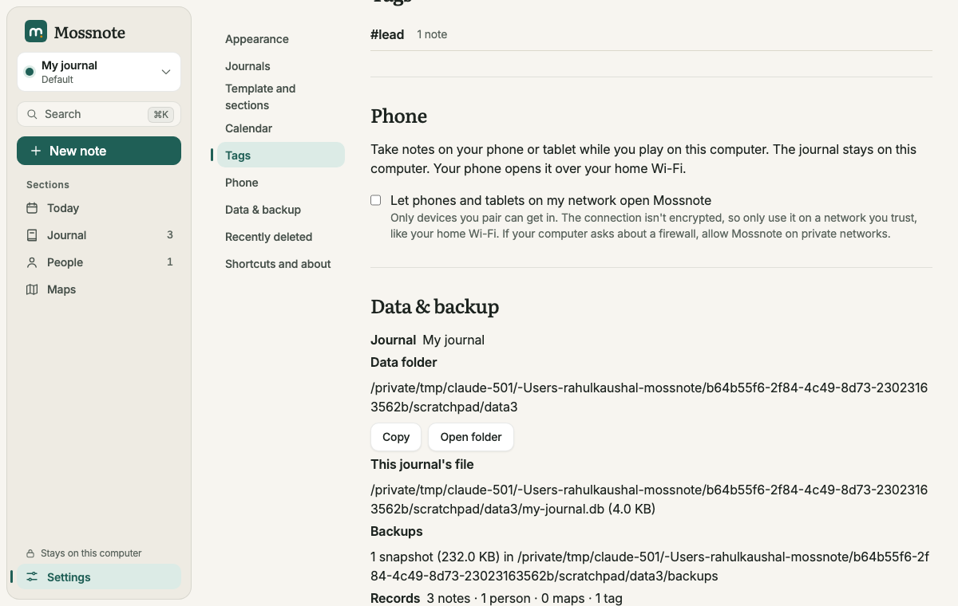Viewport: 958px width, 606px height.
Task: Click the Records summary line text
Action: pos(497,598)
